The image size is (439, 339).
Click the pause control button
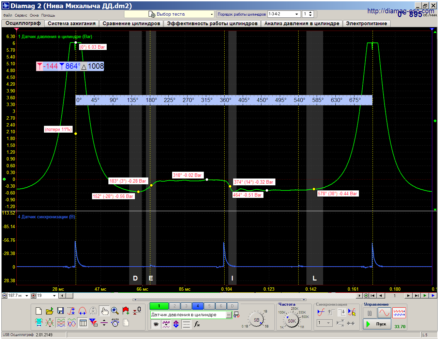click(369, 313)
